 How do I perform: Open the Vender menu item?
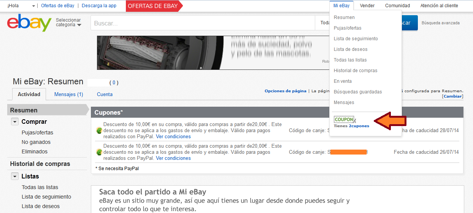coord(367,6)
